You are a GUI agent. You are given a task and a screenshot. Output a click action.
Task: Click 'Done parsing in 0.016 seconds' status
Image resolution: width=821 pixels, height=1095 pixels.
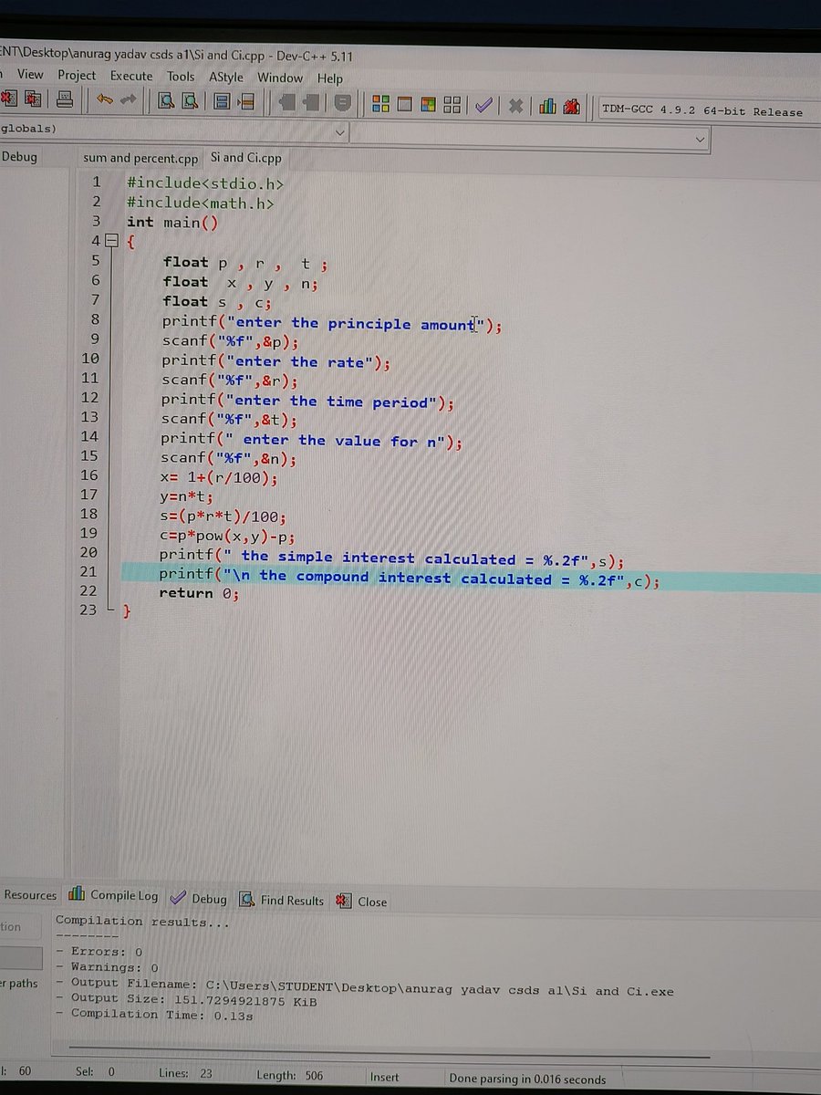click(527, 1079)
